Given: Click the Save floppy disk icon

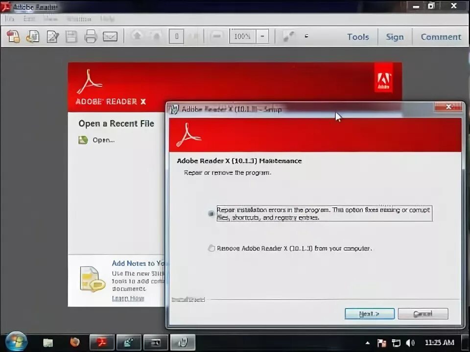Looking at the screenshot, I should pyautogui.click(x=71, y=37).
